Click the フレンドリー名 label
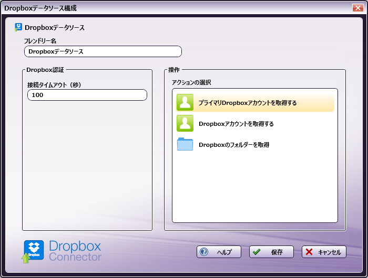This screenshot has height=278, width=368. (40, 41)
